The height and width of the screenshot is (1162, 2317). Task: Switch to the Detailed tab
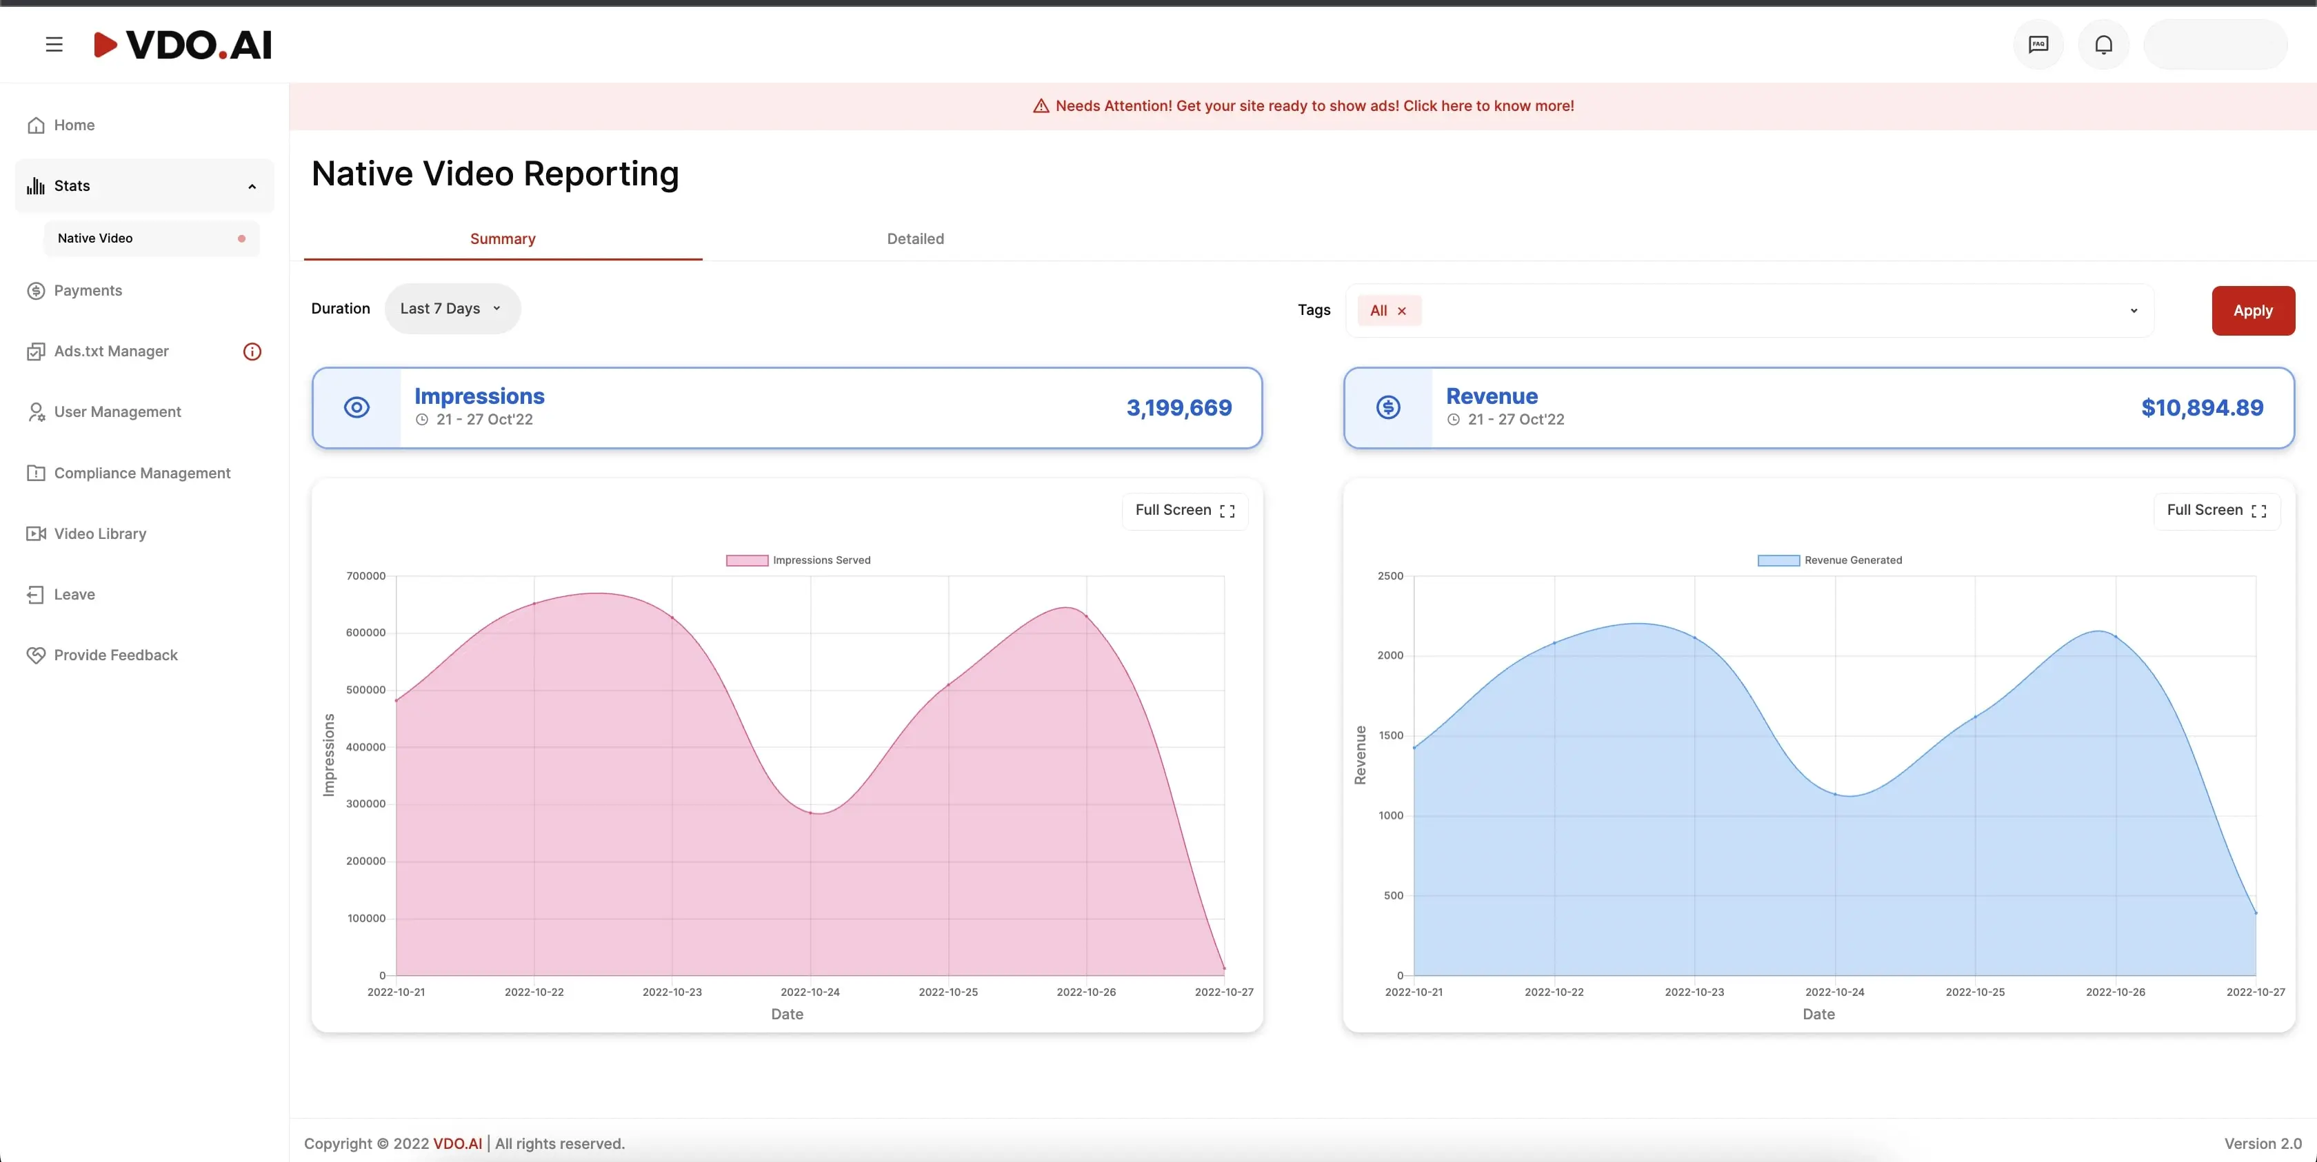(915, 238)
